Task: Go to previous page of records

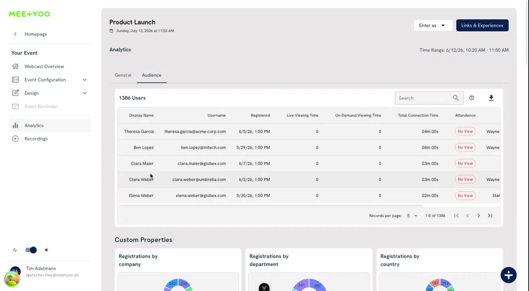Action: 468,216
